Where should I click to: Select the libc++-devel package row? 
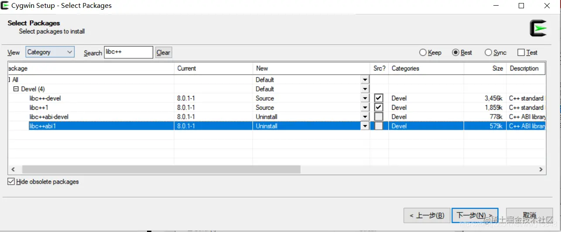click(277, 98)
